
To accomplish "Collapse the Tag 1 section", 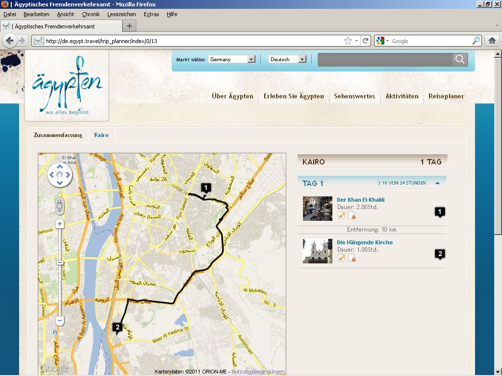I will [x=438, y=183].
